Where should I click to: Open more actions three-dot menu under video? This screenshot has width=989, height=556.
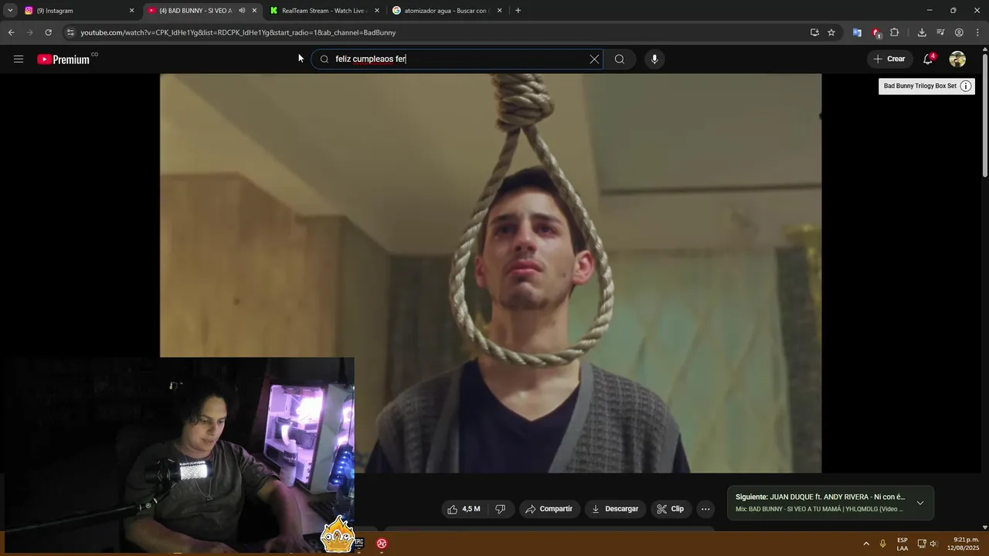(705, 509)
